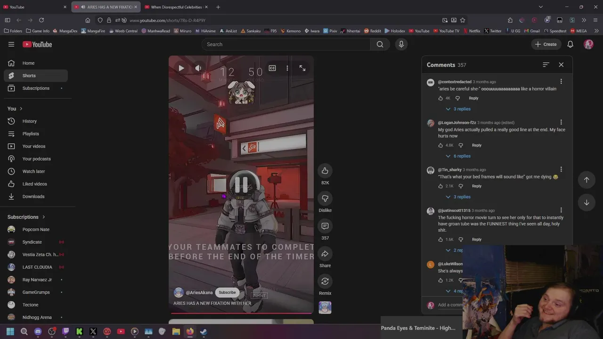Viewport: 603px width, 339px height.
Task: Toggle closed captions on the short
Action: tap(272, 68)
